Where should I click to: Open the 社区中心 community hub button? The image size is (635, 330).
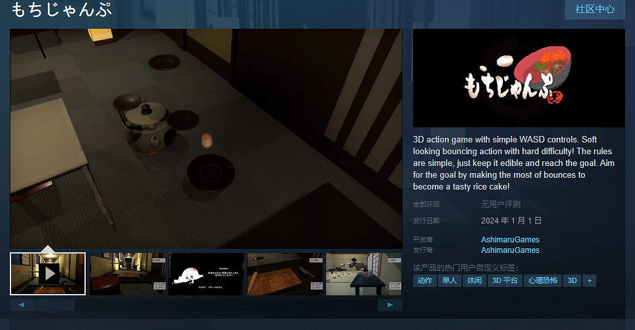(x=594, y=9)
